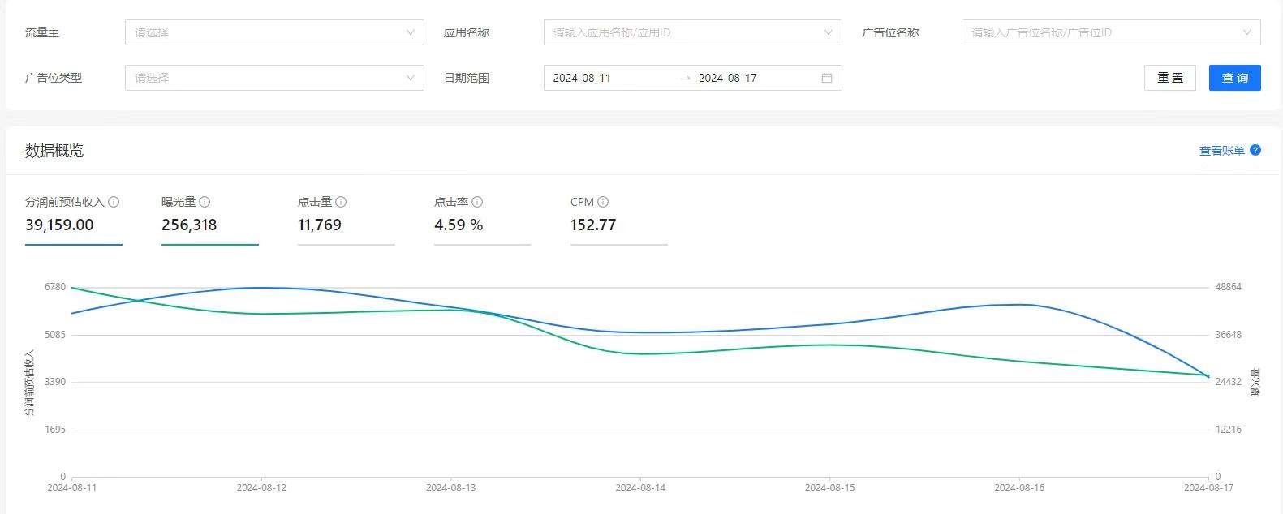Click info icon next to 分润前预估收入

[114, 202]
